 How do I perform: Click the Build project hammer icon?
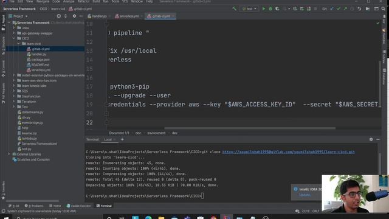pos(234,9)
